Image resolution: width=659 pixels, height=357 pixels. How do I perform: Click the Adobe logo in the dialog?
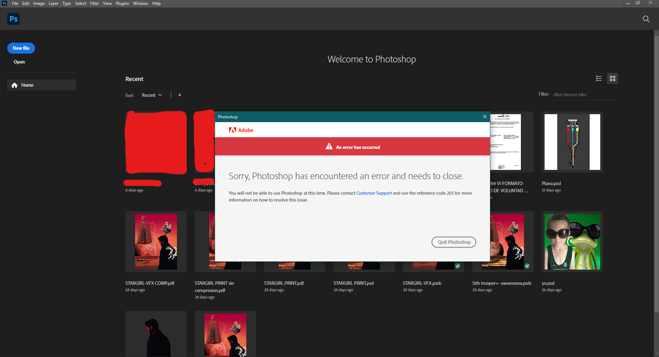tap(232, 130)
